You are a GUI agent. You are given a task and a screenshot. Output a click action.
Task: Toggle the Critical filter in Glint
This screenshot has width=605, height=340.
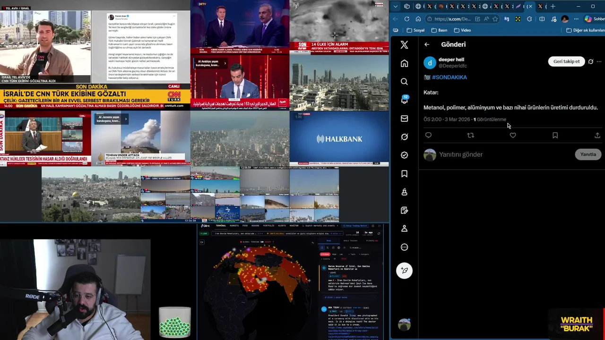click(325, 254)
